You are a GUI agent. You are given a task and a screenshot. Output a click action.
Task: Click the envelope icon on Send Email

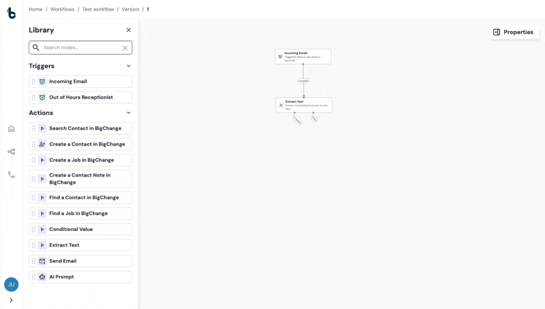[x=42, y=261]
